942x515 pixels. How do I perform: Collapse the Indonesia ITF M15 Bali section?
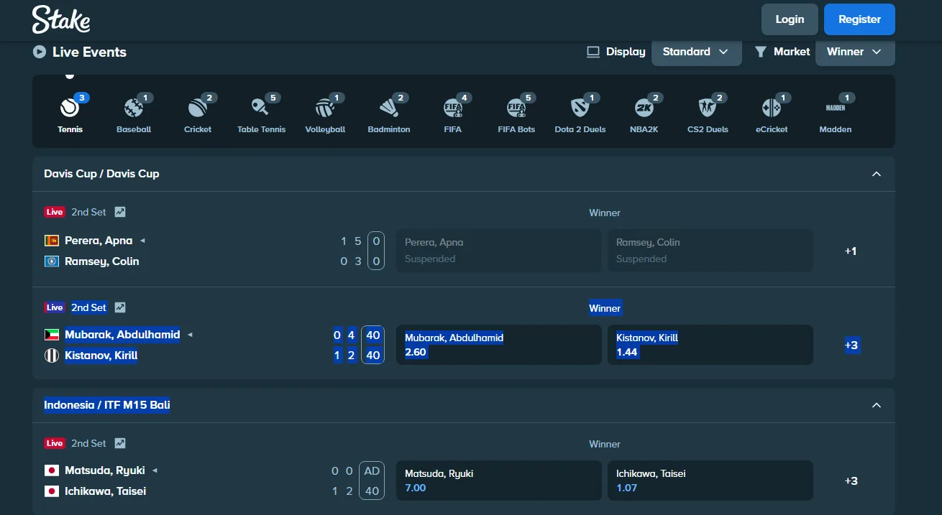pyautogui.click(x=876, y=405)
